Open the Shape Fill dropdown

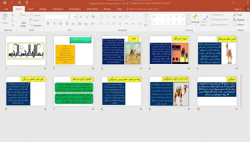click(x=218, y=15)
